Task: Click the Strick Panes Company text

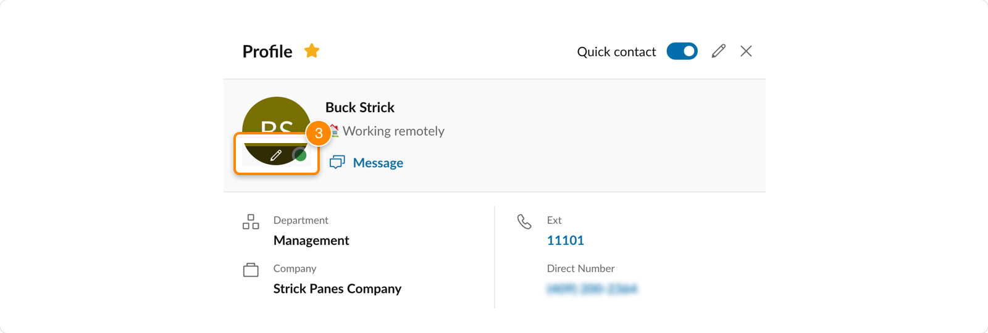Action: [x=337, y=289]
